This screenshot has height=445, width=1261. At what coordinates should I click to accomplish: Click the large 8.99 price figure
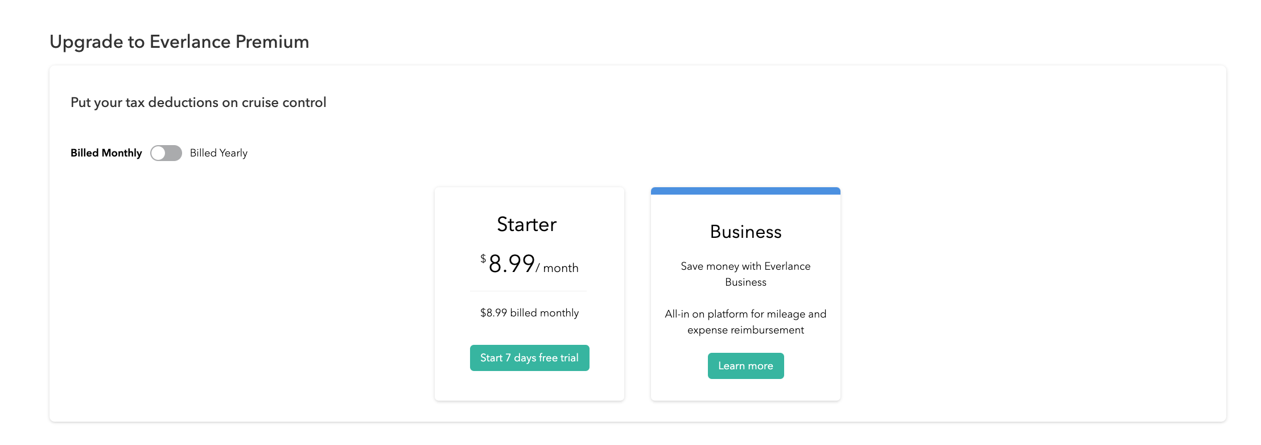click(512, 263)
